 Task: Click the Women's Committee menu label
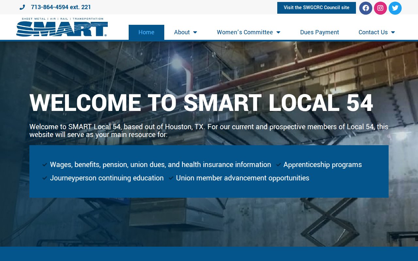245,32
